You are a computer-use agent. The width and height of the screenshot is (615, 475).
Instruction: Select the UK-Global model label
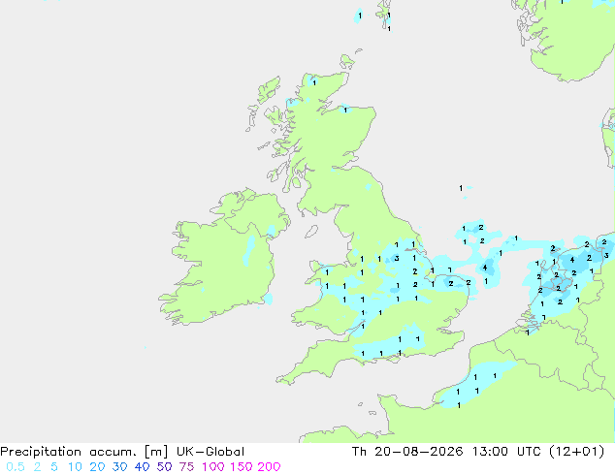click(x=210, y=452)
